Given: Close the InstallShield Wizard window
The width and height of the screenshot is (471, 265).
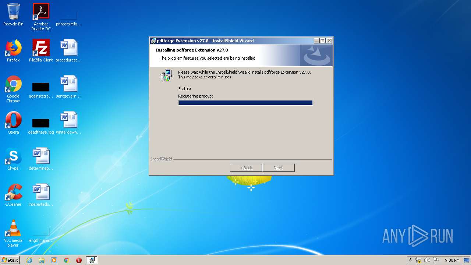Looking at the screenshot, I should (329, 41).
